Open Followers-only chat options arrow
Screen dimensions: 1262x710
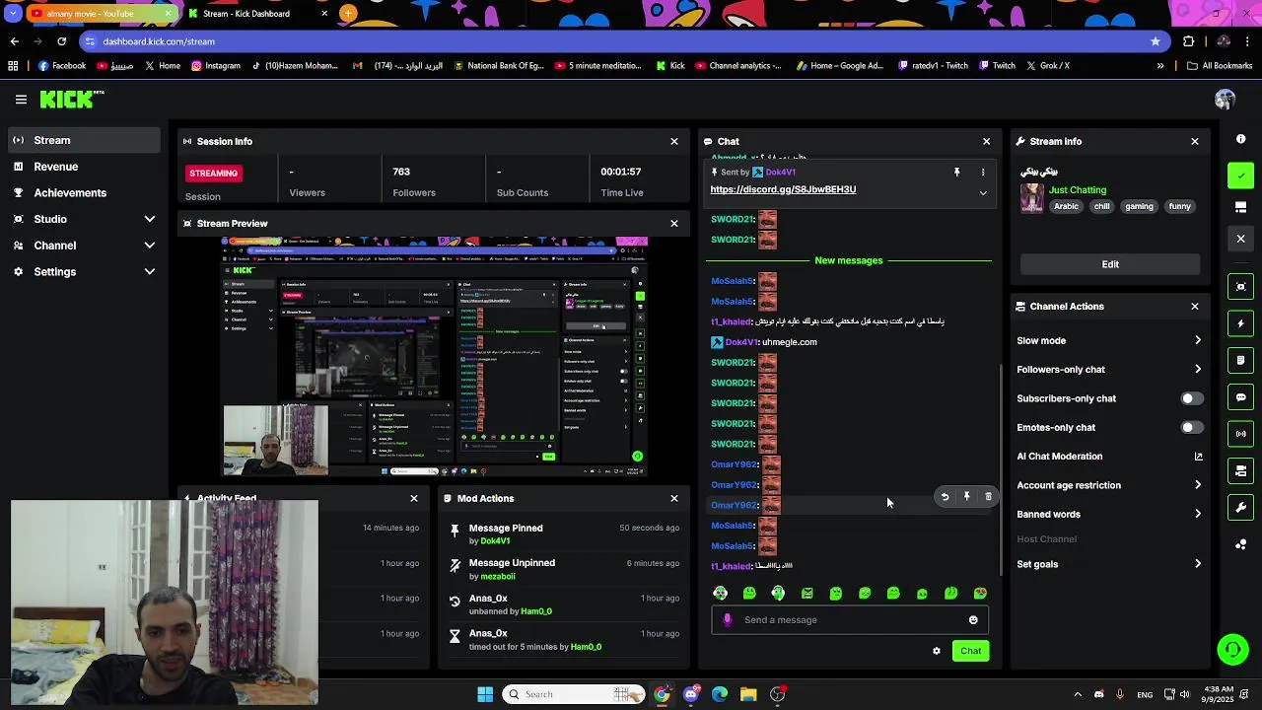1198,370
